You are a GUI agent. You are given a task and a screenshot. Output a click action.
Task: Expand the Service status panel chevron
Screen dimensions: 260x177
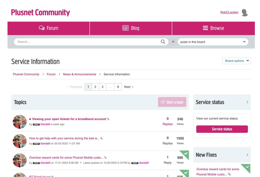tap(247, 102)
